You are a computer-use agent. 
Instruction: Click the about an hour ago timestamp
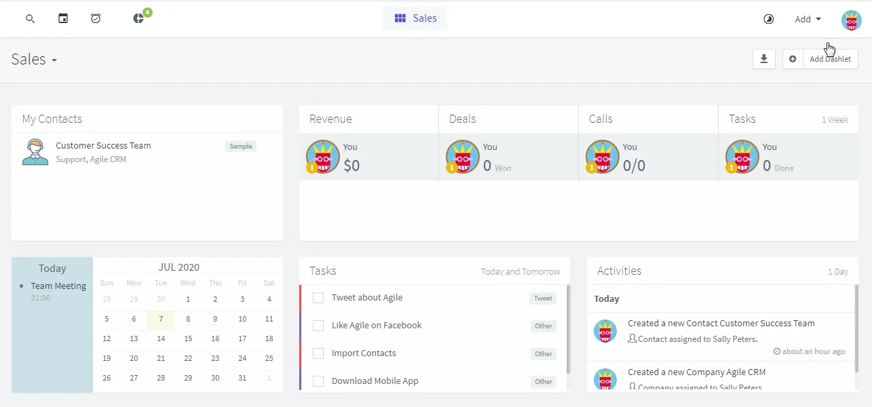click(x=810, y=351)
